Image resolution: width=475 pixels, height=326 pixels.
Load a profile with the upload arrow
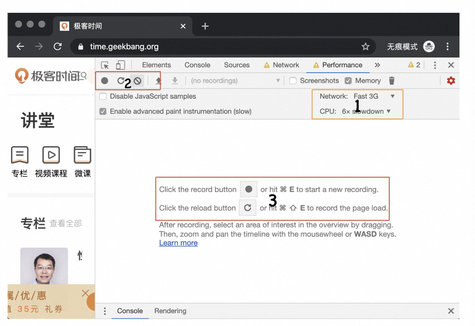coord(159,80)
